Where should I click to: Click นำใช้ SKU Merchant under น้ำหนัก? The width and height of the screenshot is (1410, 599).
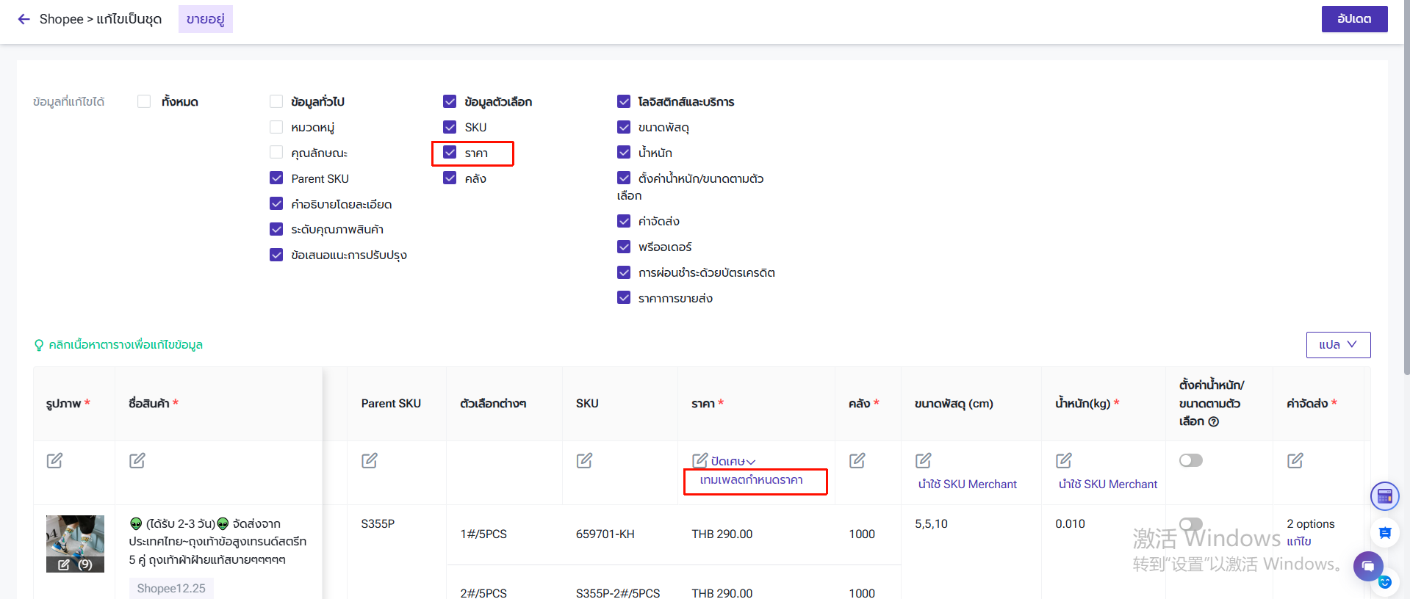1107,484
